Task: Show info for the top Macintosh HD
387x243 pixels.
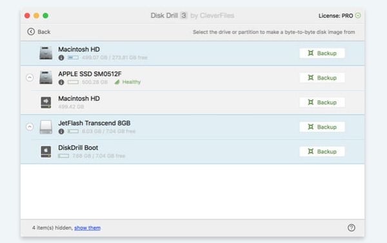Action: (x=61, y=58)
